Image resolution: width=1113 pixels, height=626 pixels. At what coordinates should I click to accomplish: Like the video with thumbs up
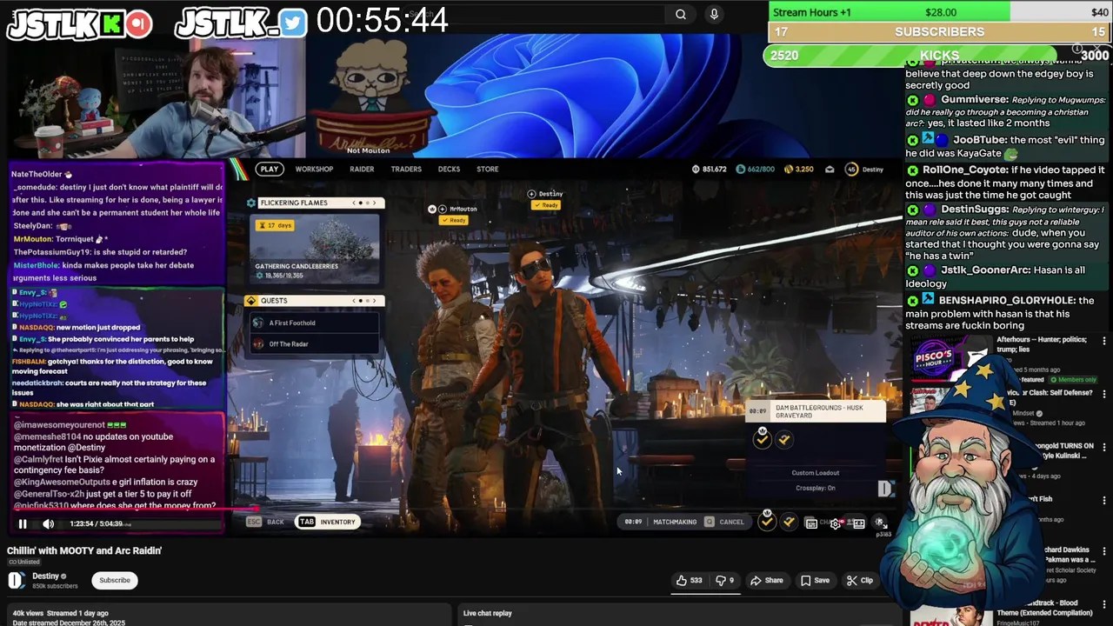coord(690,580)
